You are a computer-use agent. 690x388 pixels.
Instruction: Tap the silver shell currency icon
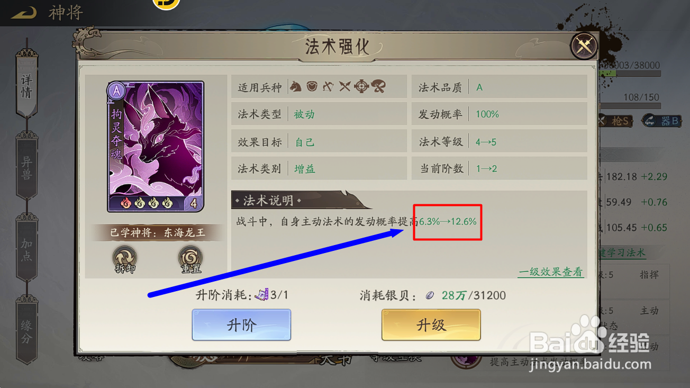(430, 295)
